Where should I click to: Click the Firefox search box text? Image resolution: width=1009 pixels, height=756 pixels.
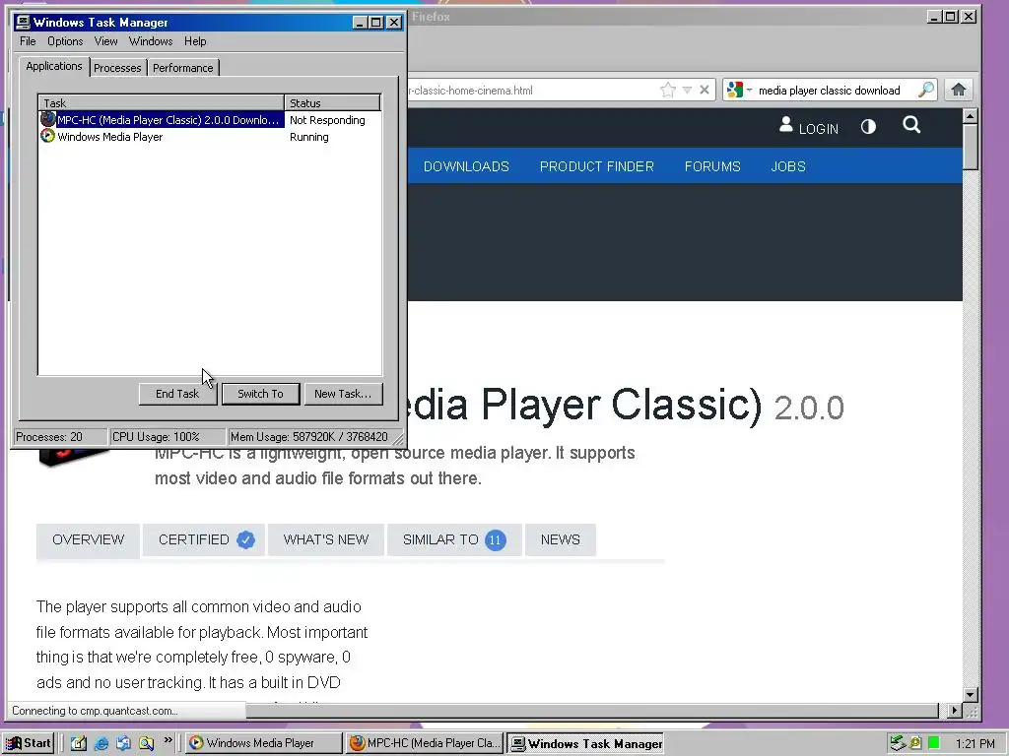click(830, 91)
